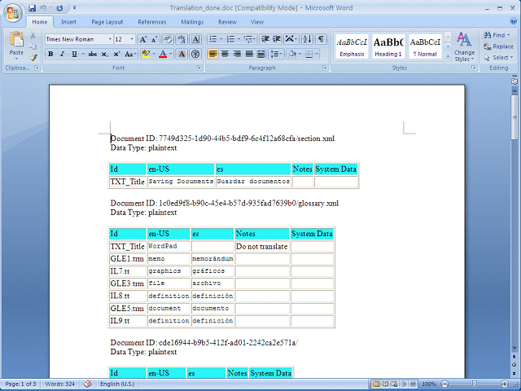Click the Multilevel List icon
This screenshot has width=521, height=391.
coord(248,40)
